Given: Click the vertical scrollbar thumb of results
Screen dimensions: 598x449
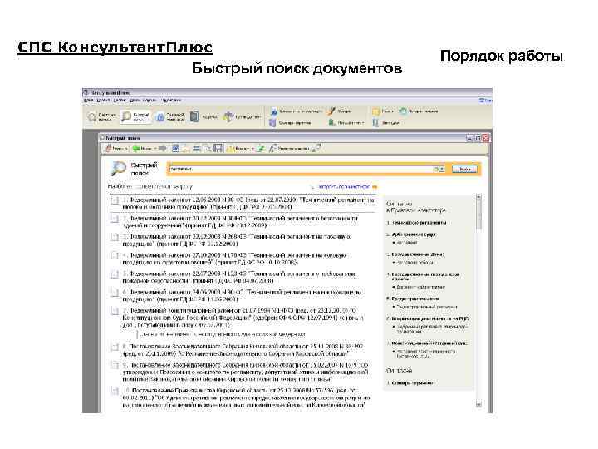Looking at the screenshot, I should (478, 216).
